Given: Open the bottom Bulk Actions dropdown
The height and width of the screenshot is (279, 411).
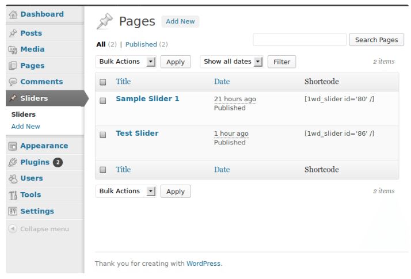Looking at the screenshot, I should click(125, 191).
